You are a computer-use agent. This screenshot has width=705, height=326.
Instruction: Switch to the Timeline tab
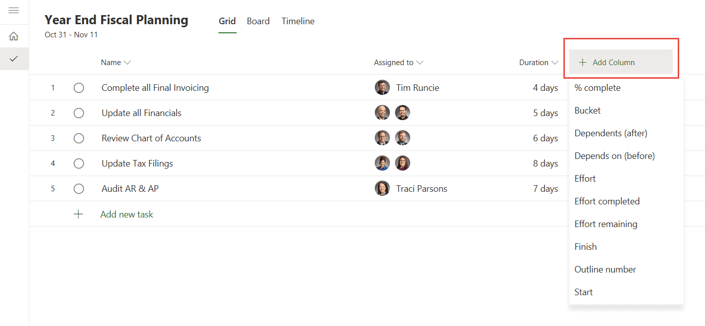[x=298, y=21]
